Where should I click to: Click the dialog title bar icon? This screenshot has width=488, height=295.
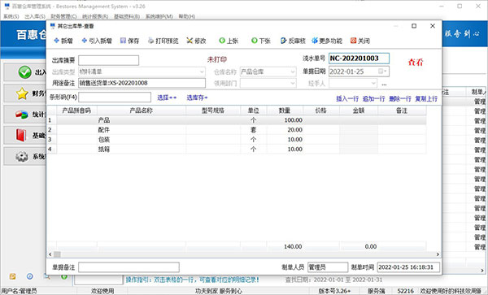coord(53,26)
